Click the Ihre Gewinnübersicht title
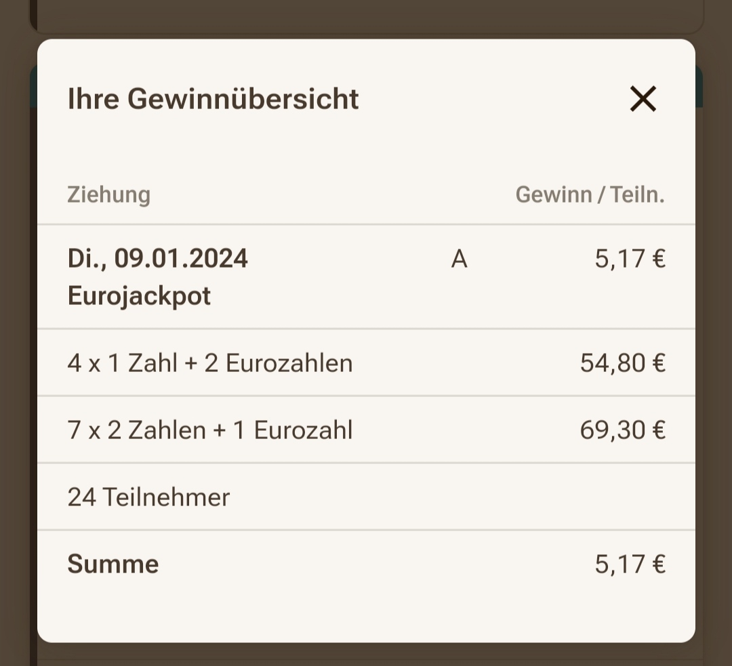Image resolution: width=732 pixels, height=666 pixels. (x=213, y=99)
